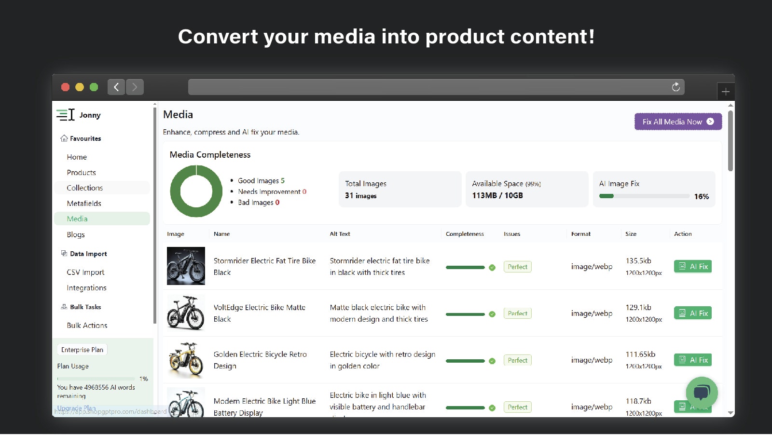This screenshot has width=772, height=435.
Task: Click Bad Images 0 legend entry
Action: click(x=259, y=203)
